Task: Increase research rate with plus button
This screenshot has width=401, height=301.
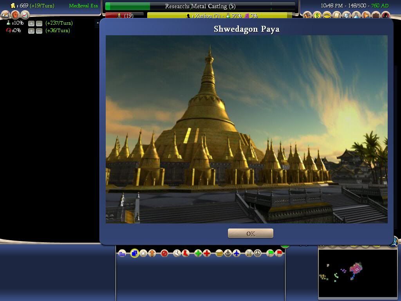Action: click(x=31, y=24)
